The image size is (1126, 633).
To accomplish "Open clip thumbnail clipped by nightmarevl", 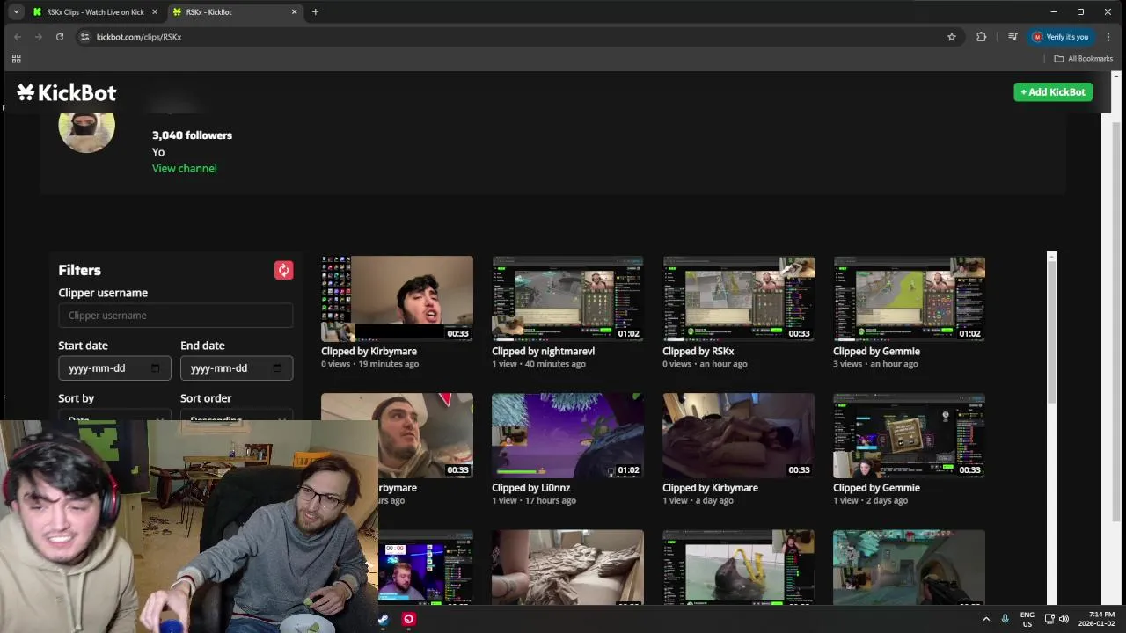I will (567, 299).
